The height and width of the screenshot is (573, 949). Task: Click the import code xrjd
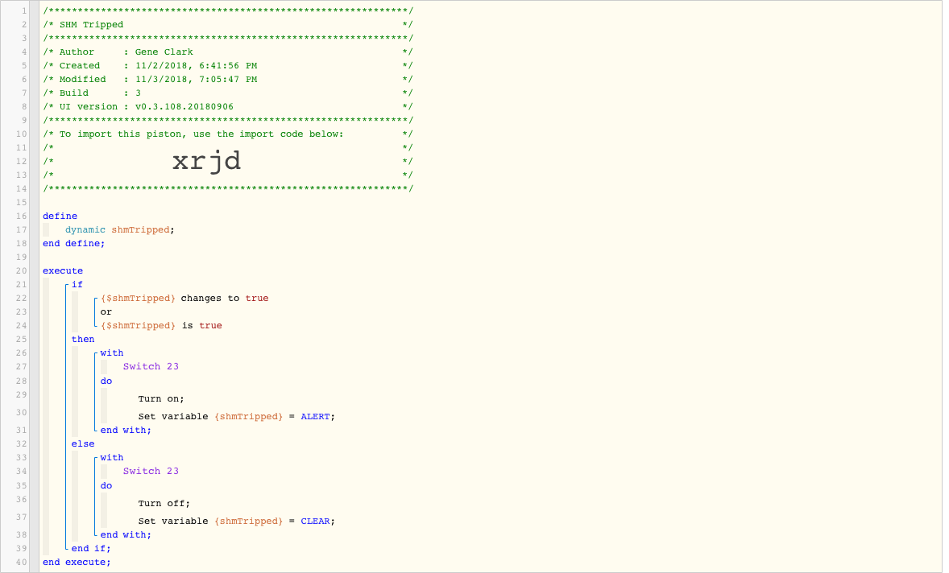pyautogui.click(x=206, y=162)
